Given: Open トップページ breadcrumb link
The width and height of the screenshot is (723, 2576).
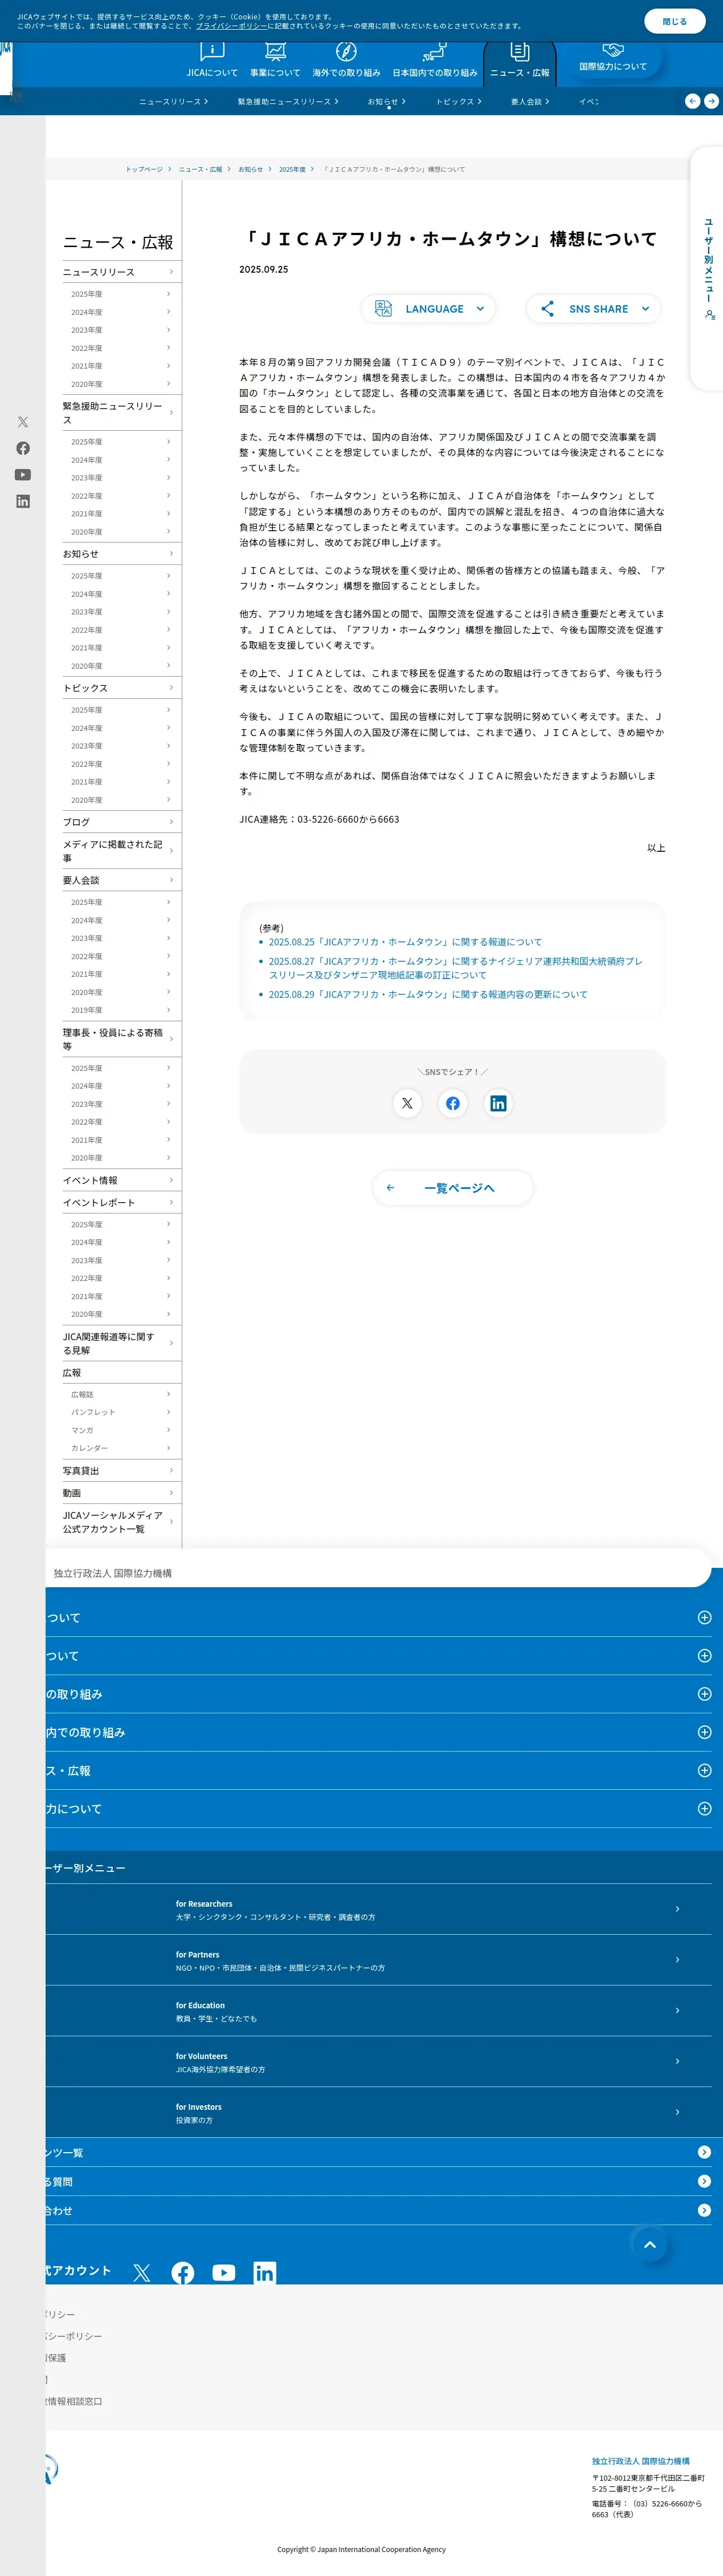Looking at the screenshot, I should [144, 169].
